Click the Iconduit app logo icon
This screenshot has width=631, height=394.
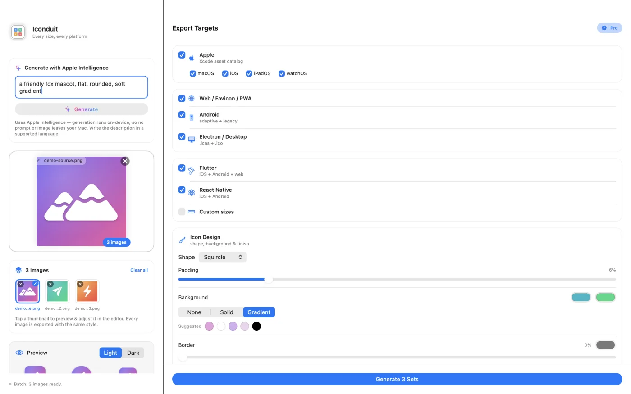coord(18,32)
